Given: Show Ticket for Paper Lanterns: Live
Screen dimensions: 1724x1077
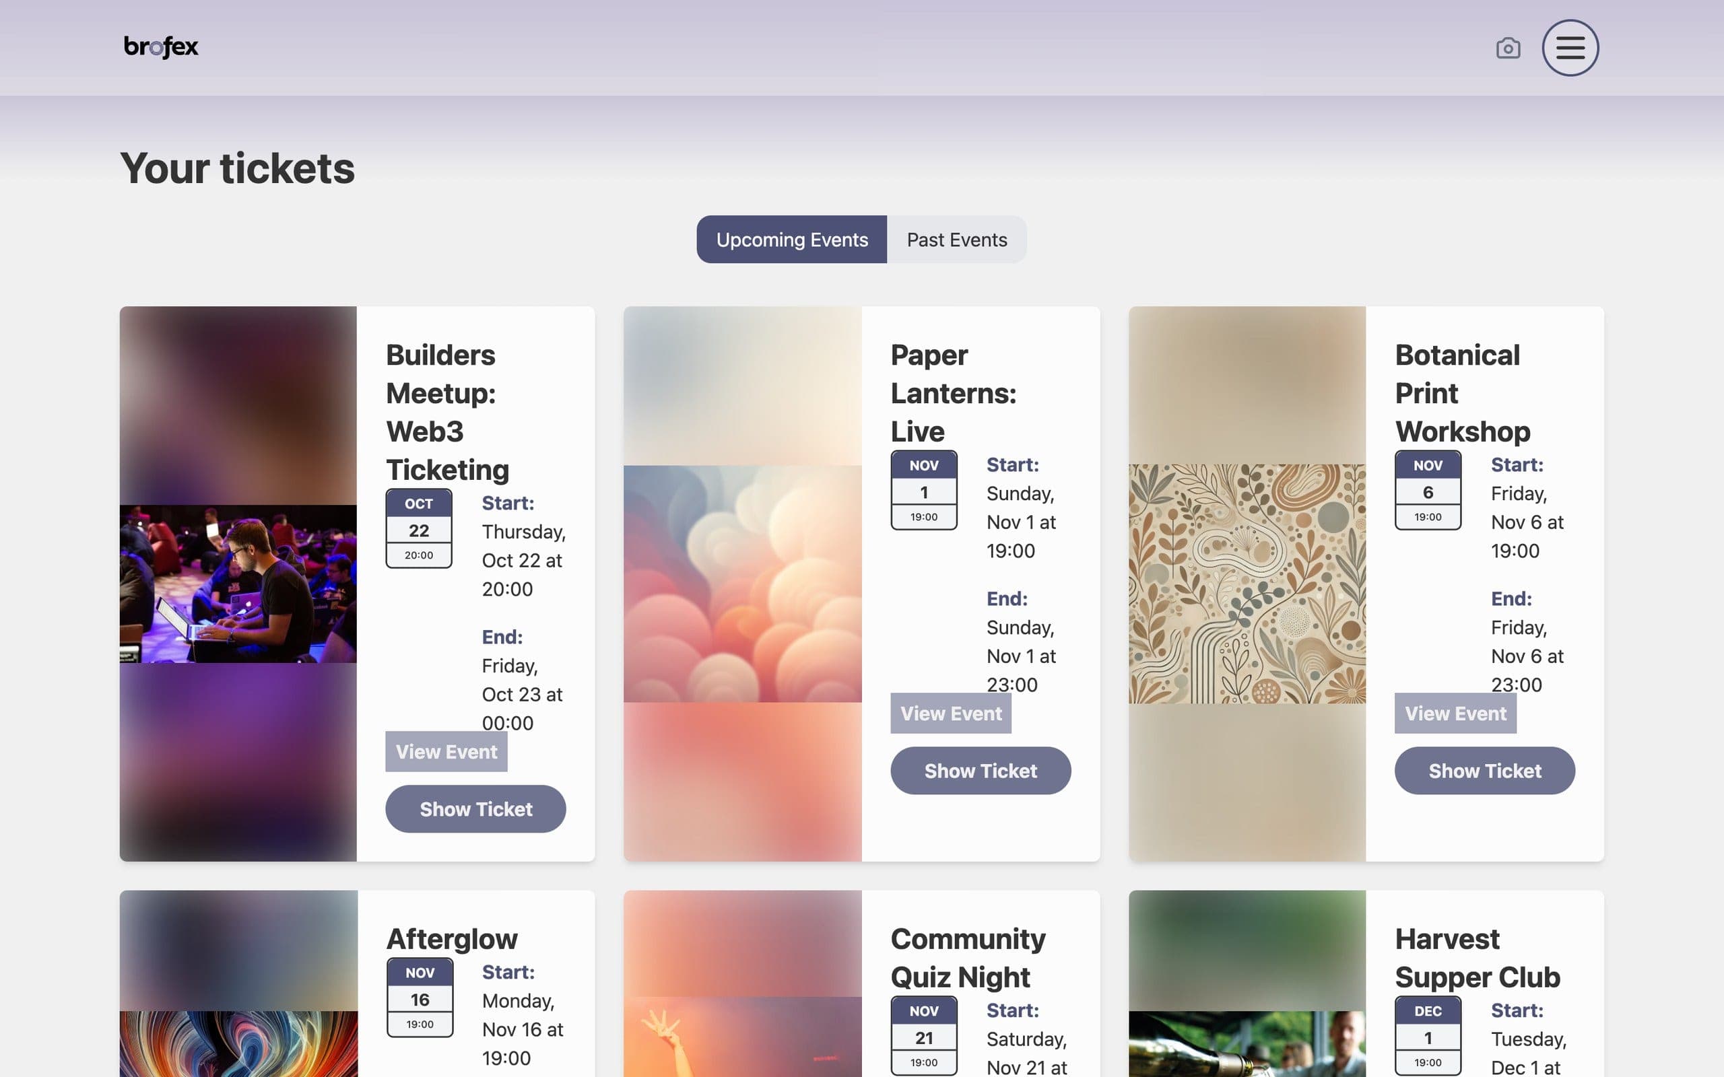Looking at the screenshot, I should pyautogui.click(x=981, y=771).
